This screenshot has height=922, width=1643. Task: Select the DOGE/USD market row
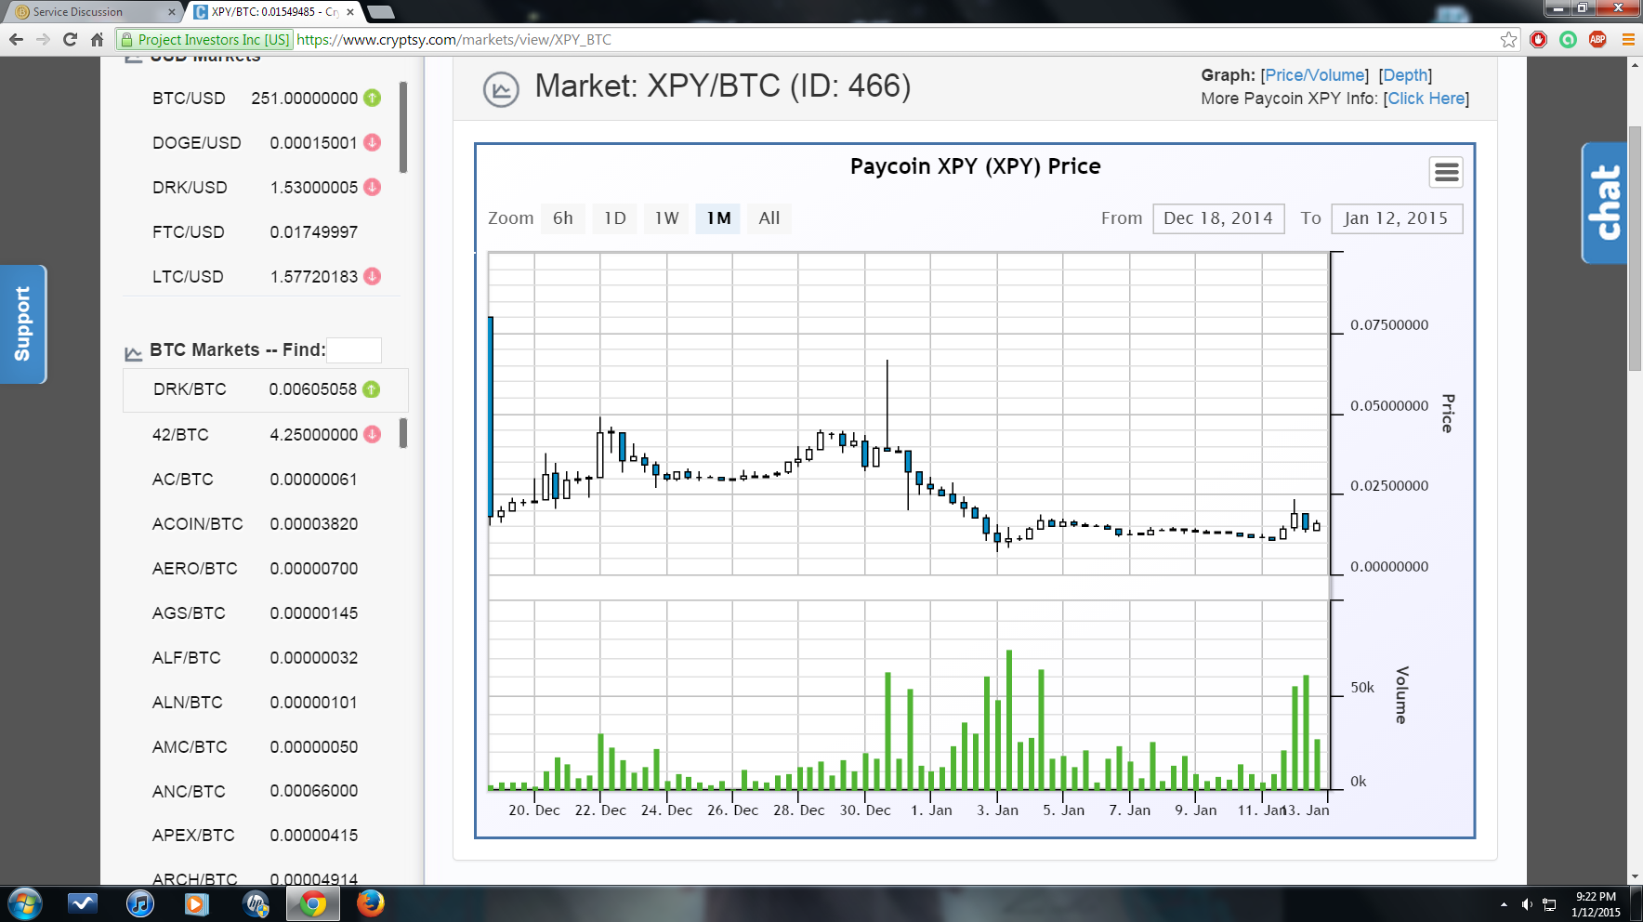[x=266, y=142]
